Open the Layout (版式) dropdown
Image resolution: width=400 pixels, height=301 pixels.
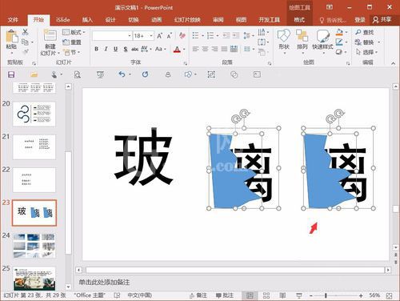[x=74, y=32]
